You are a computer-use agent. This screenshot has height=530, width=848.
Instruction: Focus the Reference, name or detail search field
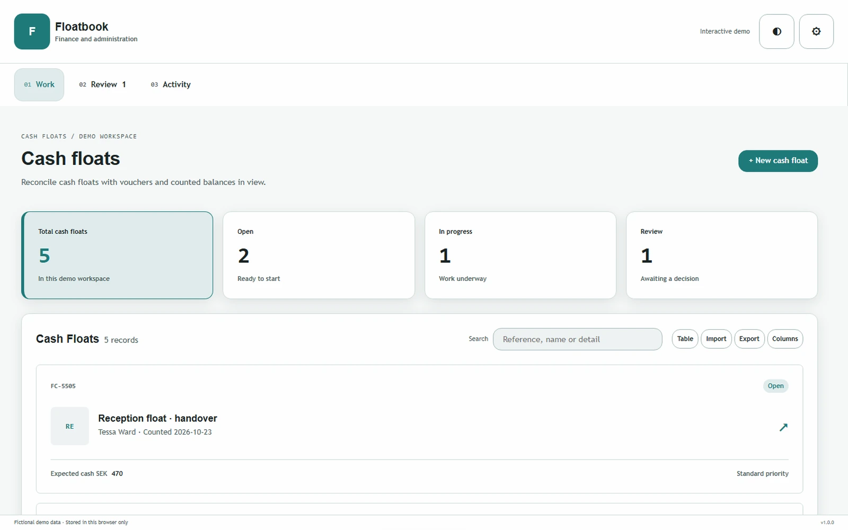[577, 339]
